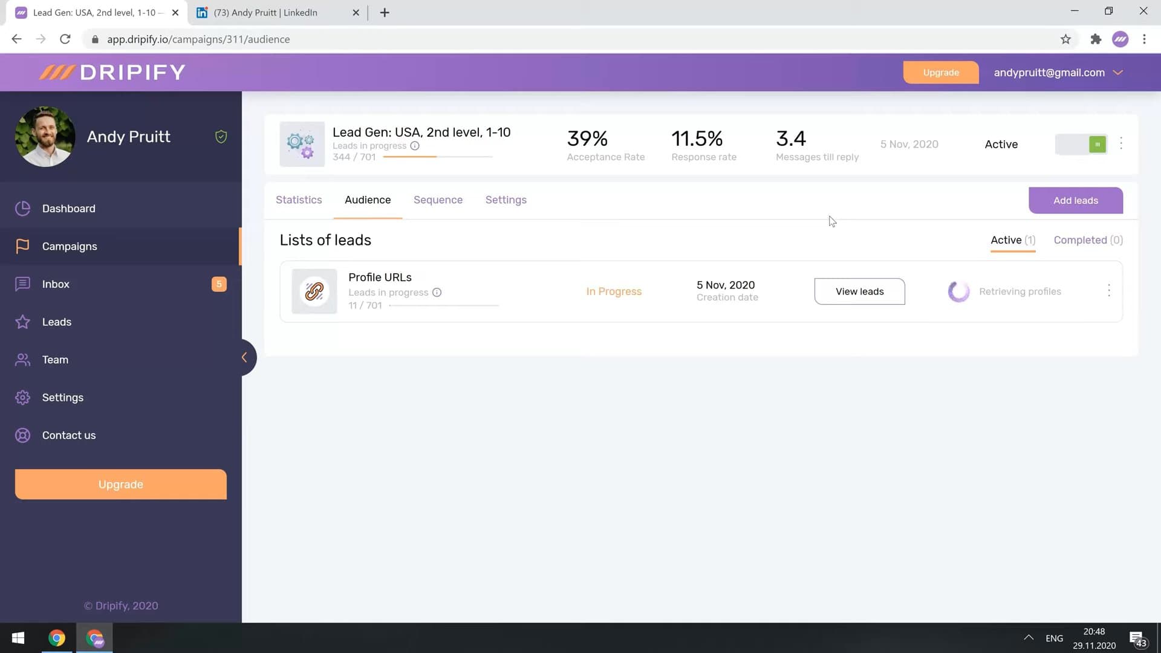1161x653 pixels.
Task: Click the Add leads button
Action: click(1076, 200)
